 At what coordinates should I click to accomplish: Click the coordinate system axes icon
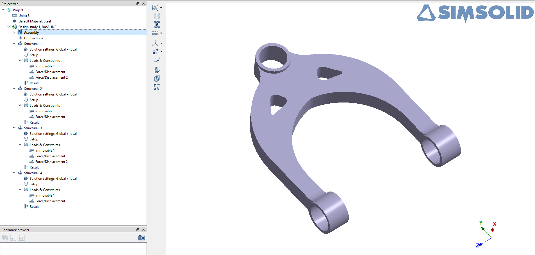(x=155, y=43)
